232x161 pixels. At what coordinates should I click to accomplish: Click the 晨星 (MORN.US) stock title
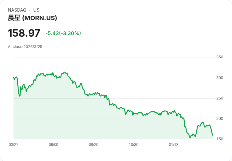coord(32,18)
